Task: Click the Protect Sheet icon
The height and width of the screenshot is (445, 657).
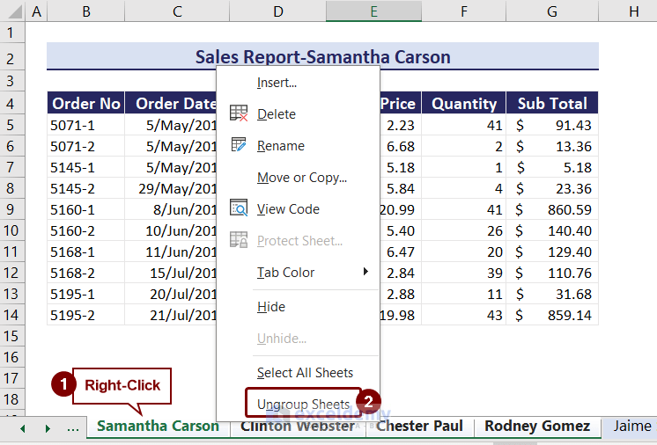Action: [239, 240]
